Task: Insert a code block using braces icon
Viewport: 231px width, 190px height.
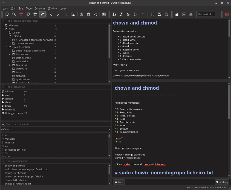Action: (135, 14)
